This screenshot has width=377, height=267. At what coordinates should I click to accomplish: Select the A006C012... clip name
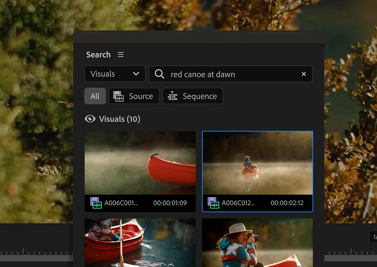238,203
